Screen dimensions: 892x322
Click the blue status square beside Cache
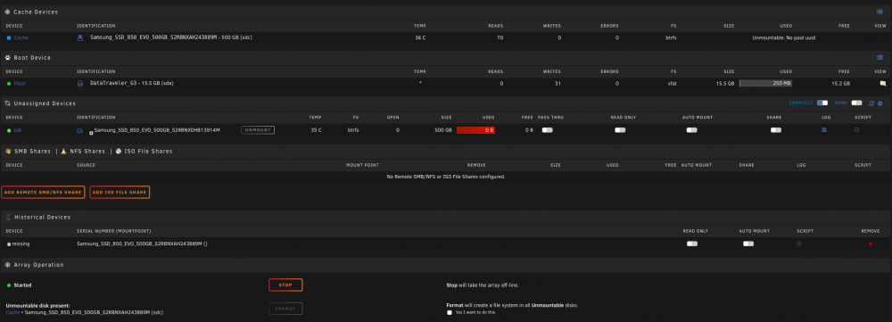(x=9, y=37)
